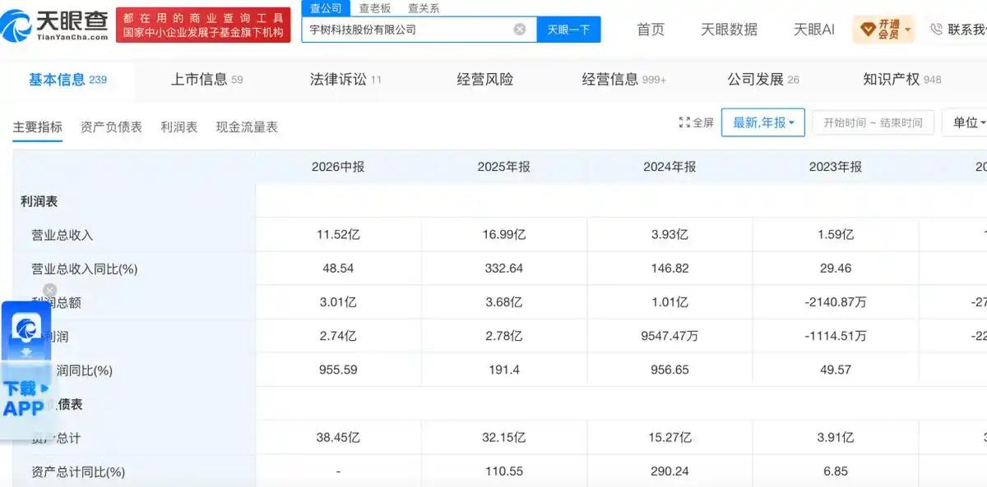Open the 公司发展 26 section tab
This screenshot has height=487, width=987.
[763, 80]
